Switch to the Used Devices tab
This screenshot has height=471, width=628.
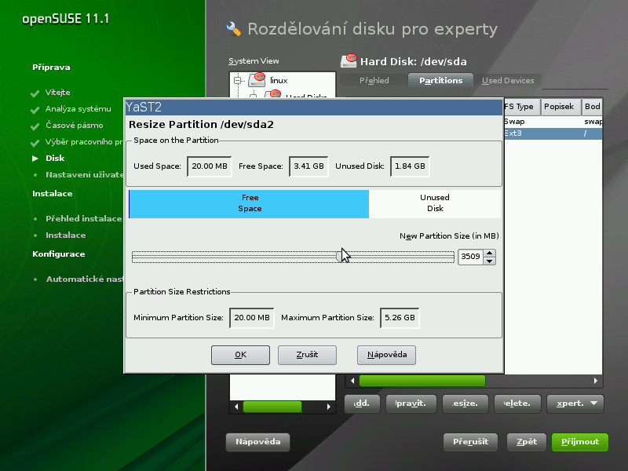tap(508, 81)
